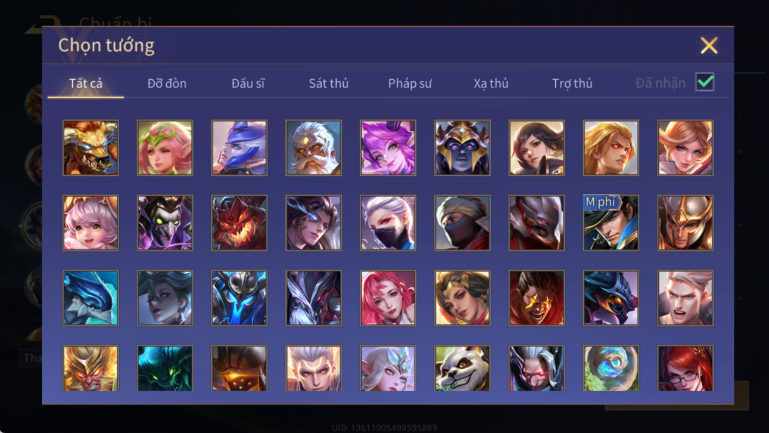Screen dimensions: 769x433
Task: Choose the orange horned beast hero
Action: [91, 148]
